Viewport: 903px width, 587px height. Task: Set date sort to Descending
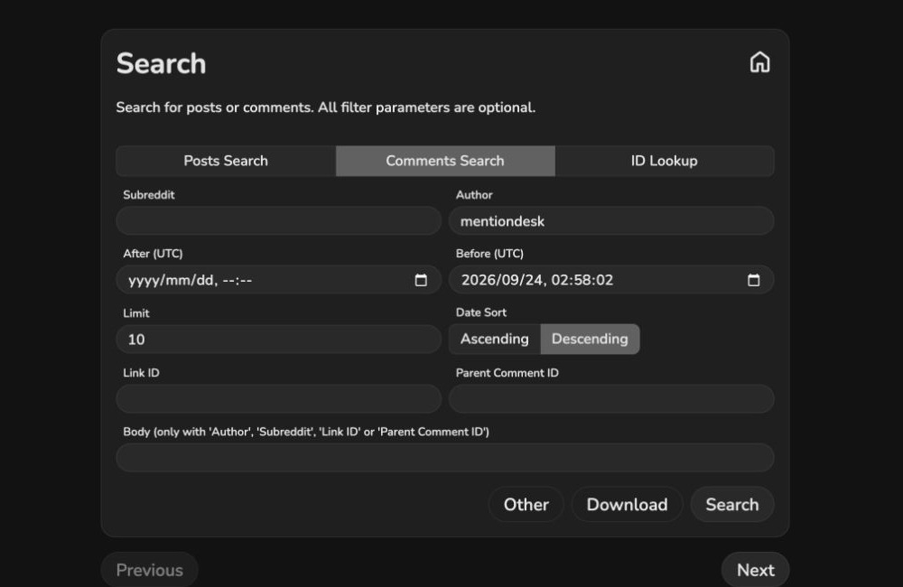[x=590, y=339]
